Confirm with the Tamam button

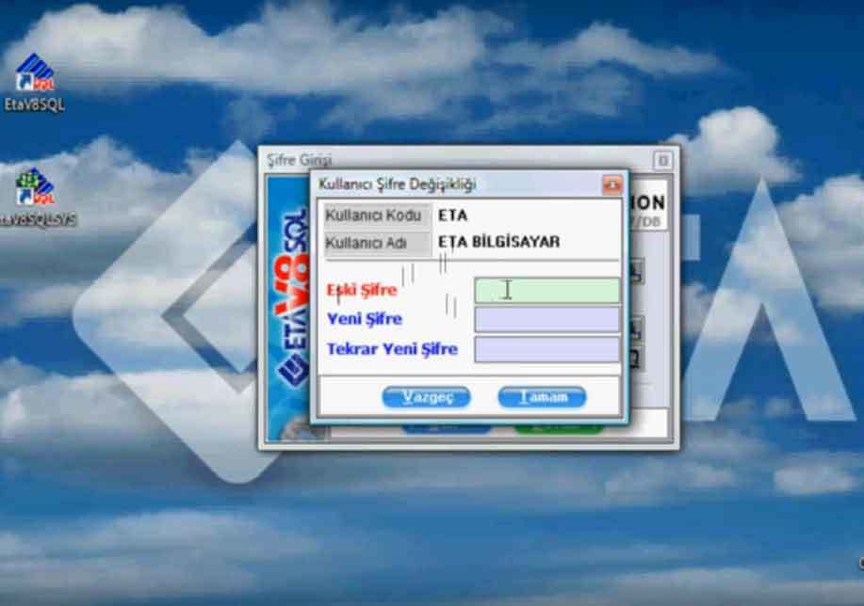(542, 397)
